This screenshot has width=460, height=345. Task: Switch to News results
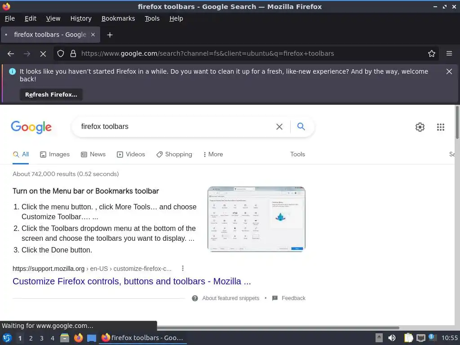coord(93,155)
